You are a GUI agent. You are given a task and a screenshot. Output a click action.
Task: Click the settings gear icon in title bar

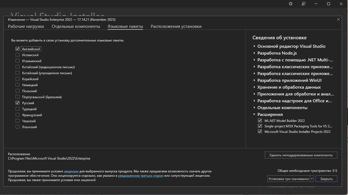291,4
